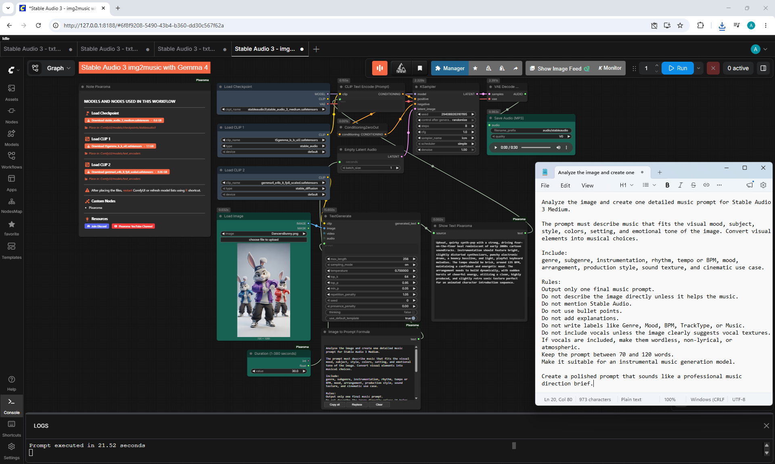Select the Notepad document tab
This screenshot has height=464, width=775.
coord(601,173)
